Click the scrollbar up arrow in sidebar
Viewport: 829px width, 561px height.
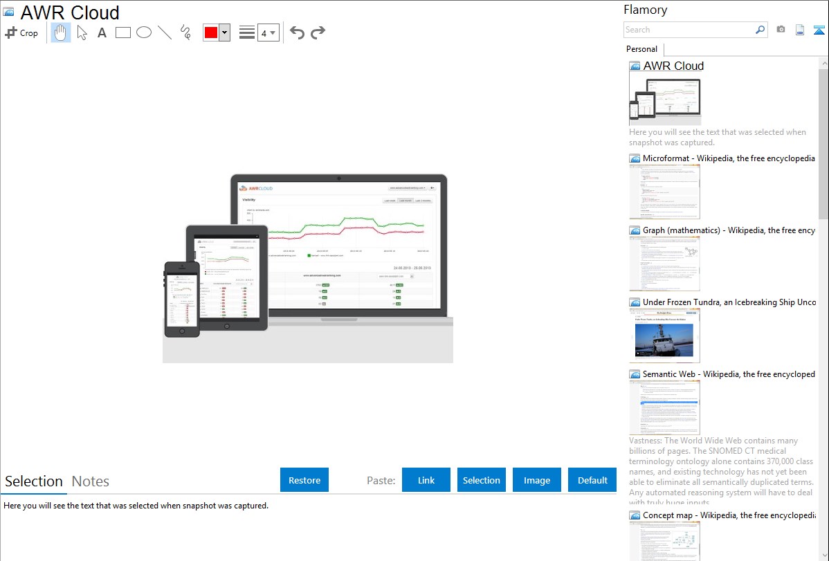(823, 63)
